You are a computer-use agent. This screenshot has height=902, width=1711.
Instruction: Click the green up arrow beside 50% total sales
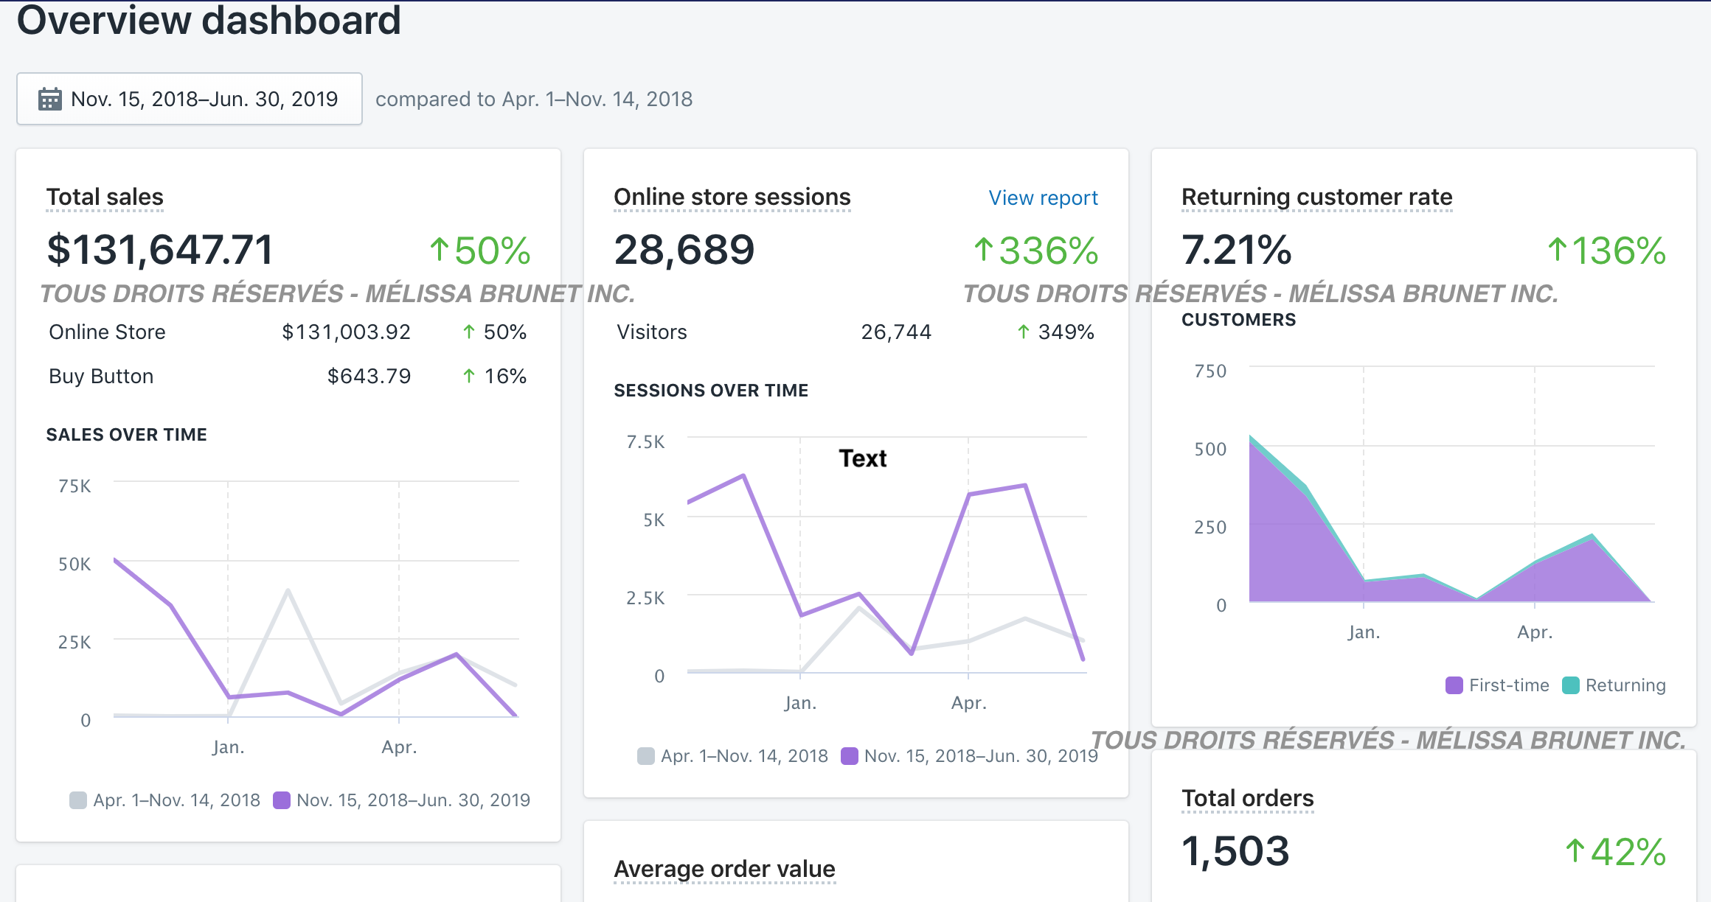tap(440, 250)
